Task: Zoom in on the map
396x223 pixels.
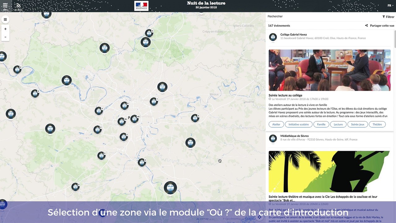Action: [x=5, y=29]
